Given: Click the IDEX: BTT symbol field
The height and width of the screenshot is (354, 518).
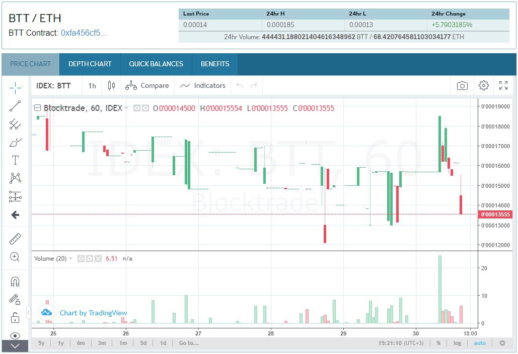Looking at the screenshot, I should pyautogui.click(x=53, y=86).
